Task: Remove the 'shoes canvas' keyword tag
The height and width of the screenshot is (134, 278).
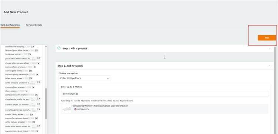Action: click(26, 91)
